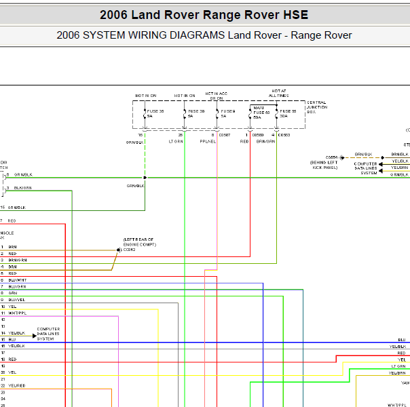The image size is (410, 407).
Task: Click the "YEL/BRN" label above the right-edge GRN/BLK
Action: pyautogui.click(x=400, y=168)
